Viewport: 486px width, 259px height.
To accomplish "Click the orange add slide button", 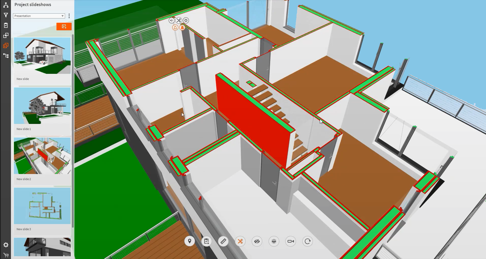I will [x=64, y=27].
